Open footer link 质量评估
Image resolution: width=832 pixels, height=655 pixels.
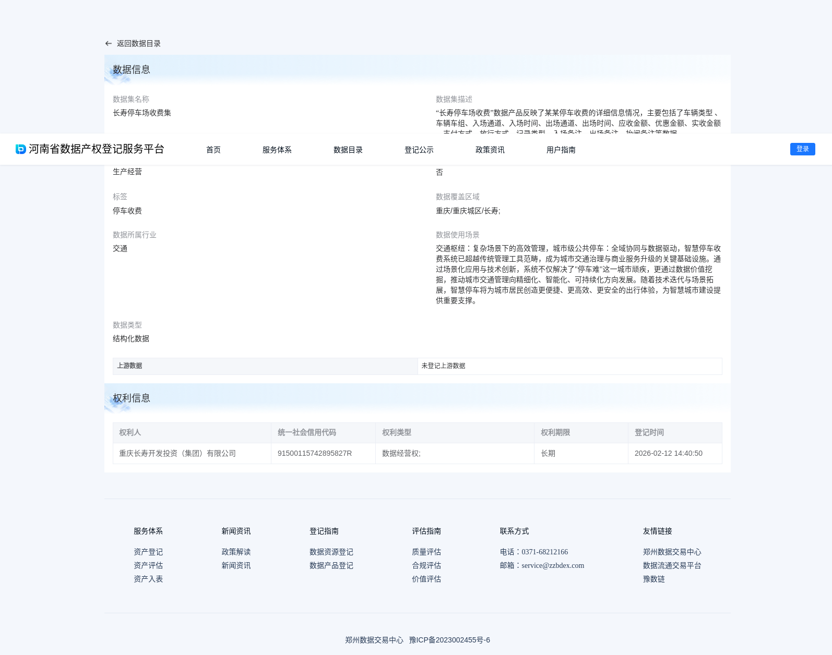[426, 552]
